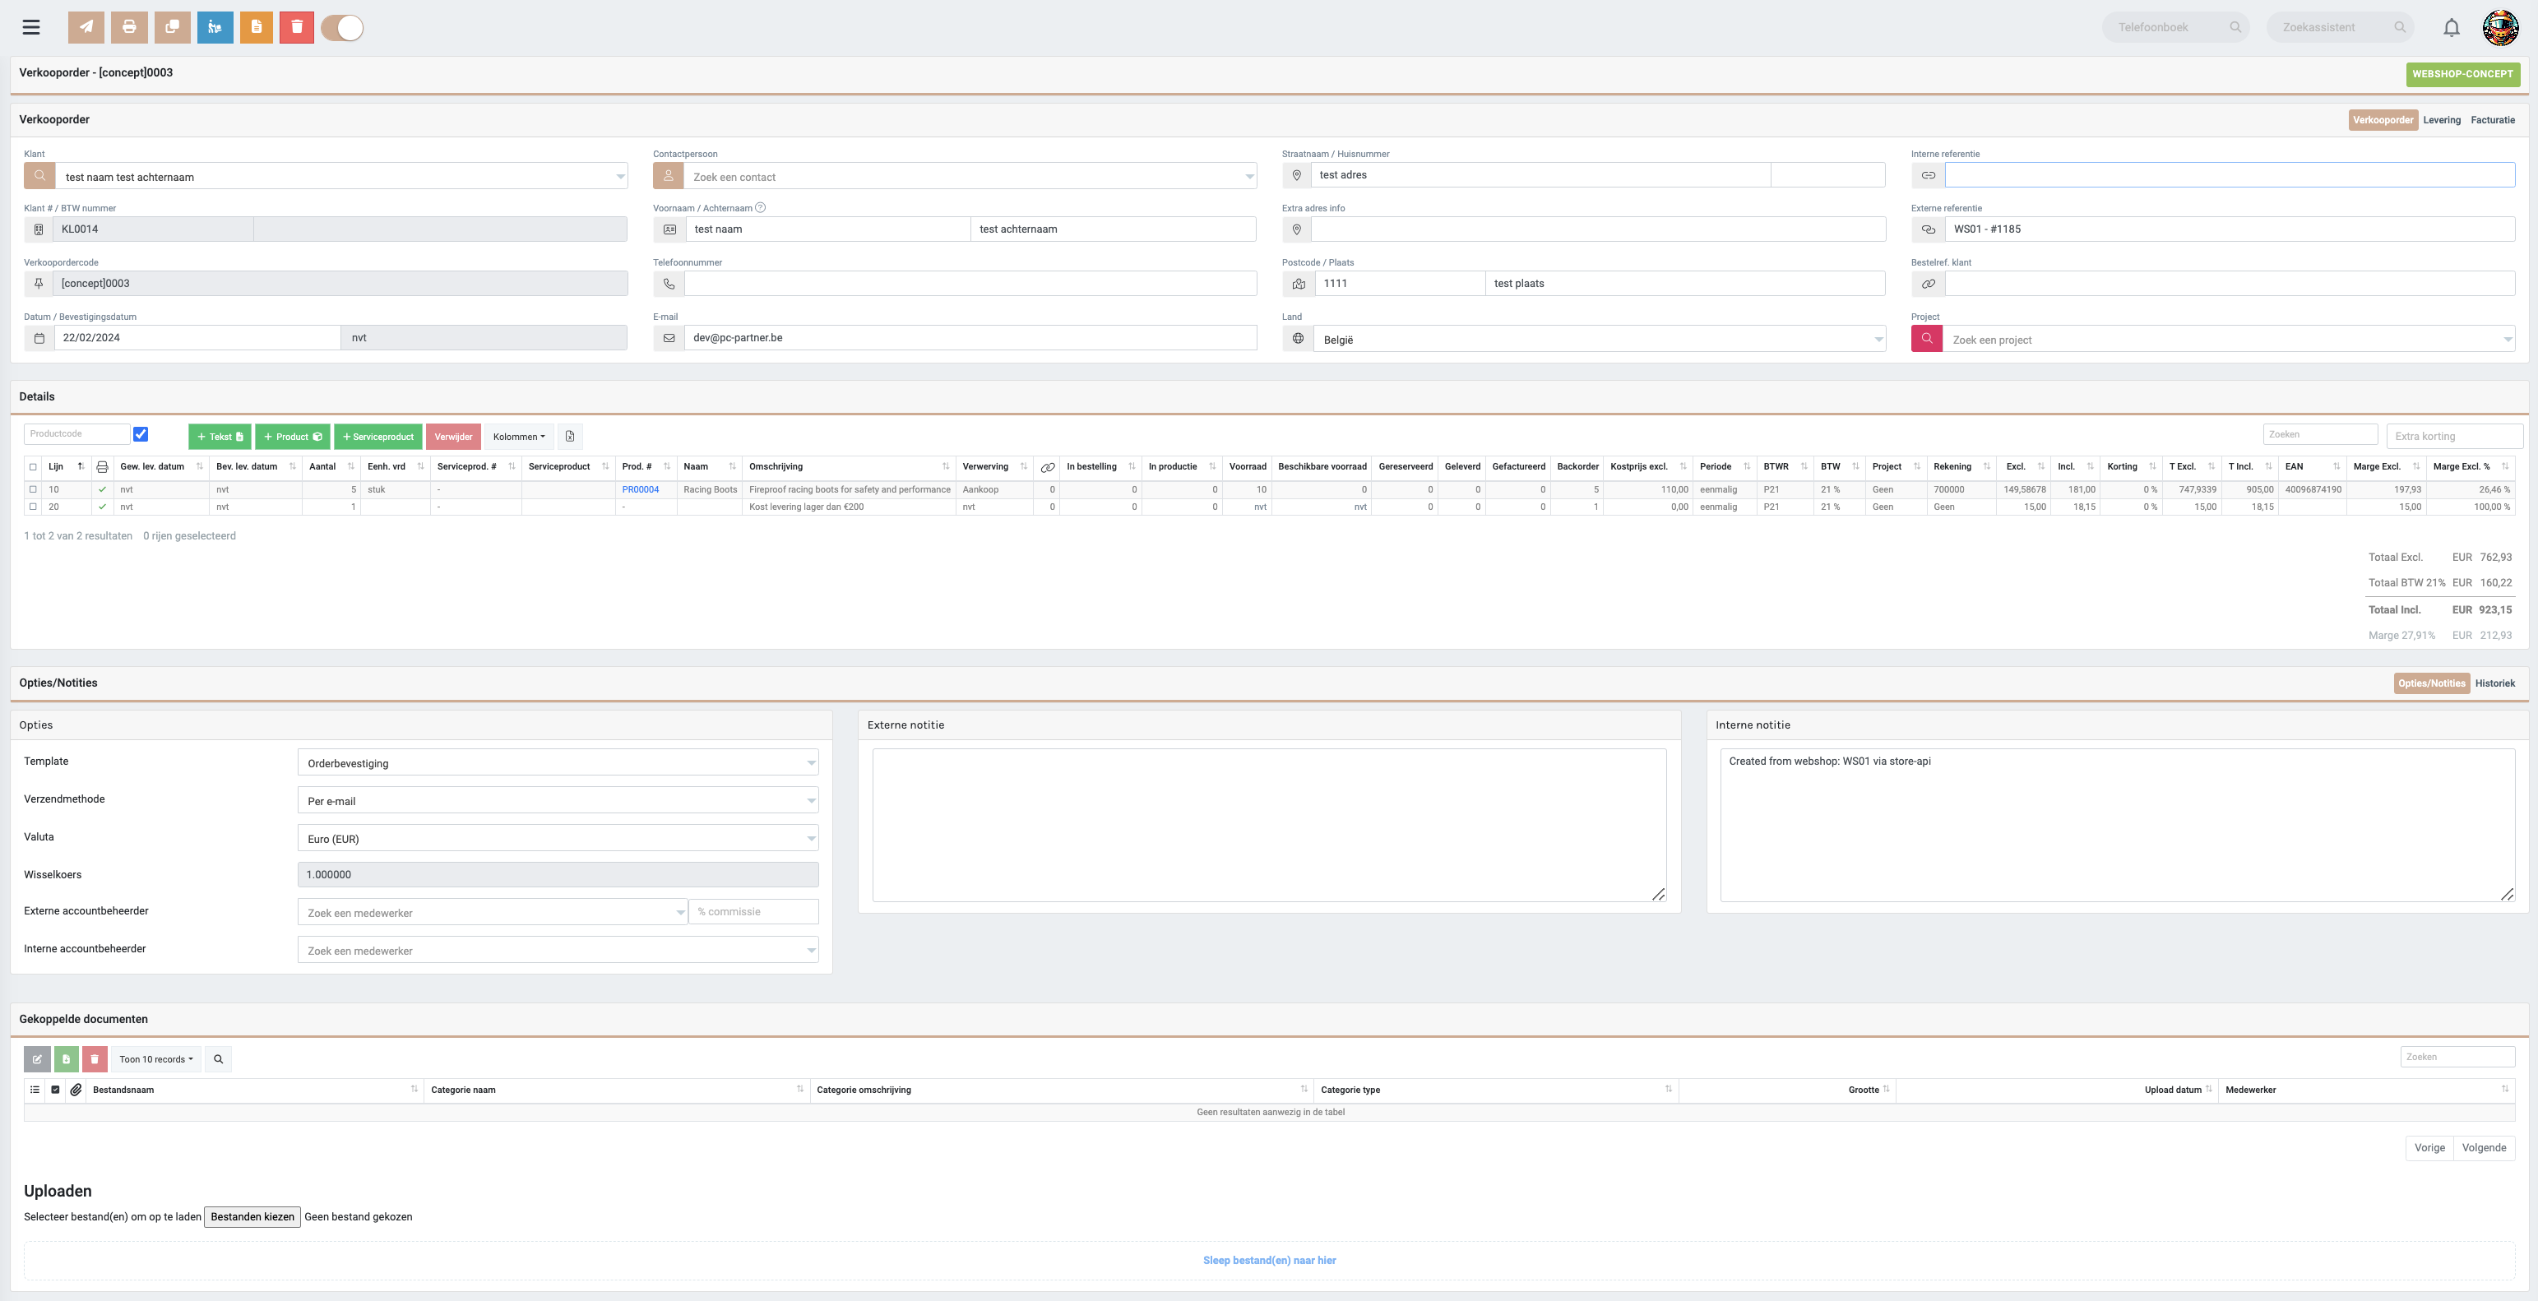The height and width of the screenshot is (1301, 2538).
Task: Uncheck the checkbox beside Productcode field
Action: (141, 434)
